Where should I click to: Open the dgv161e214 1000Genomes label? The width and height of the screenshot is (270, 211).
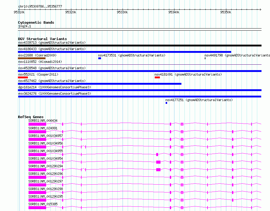click(55, 87)
